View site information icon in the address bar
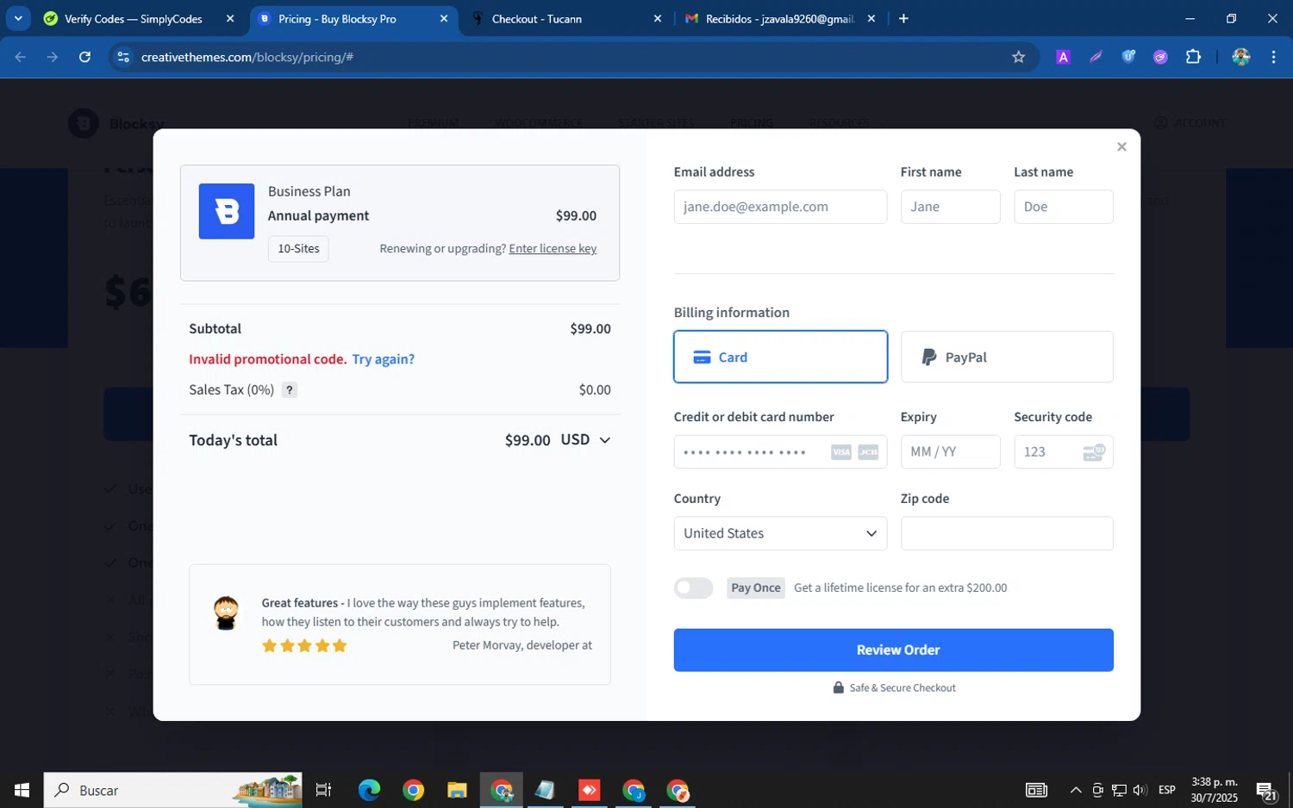1293x808 pixels. [x=123, y=57]
